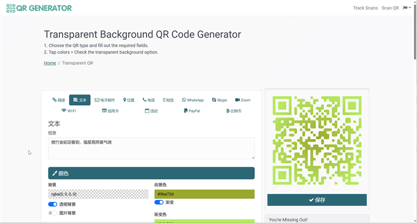The width and height of the screenshot is (417, 223).
Task: Select the 短信 SMS tab
Action: pyautogui.click(x=168, y=100)
